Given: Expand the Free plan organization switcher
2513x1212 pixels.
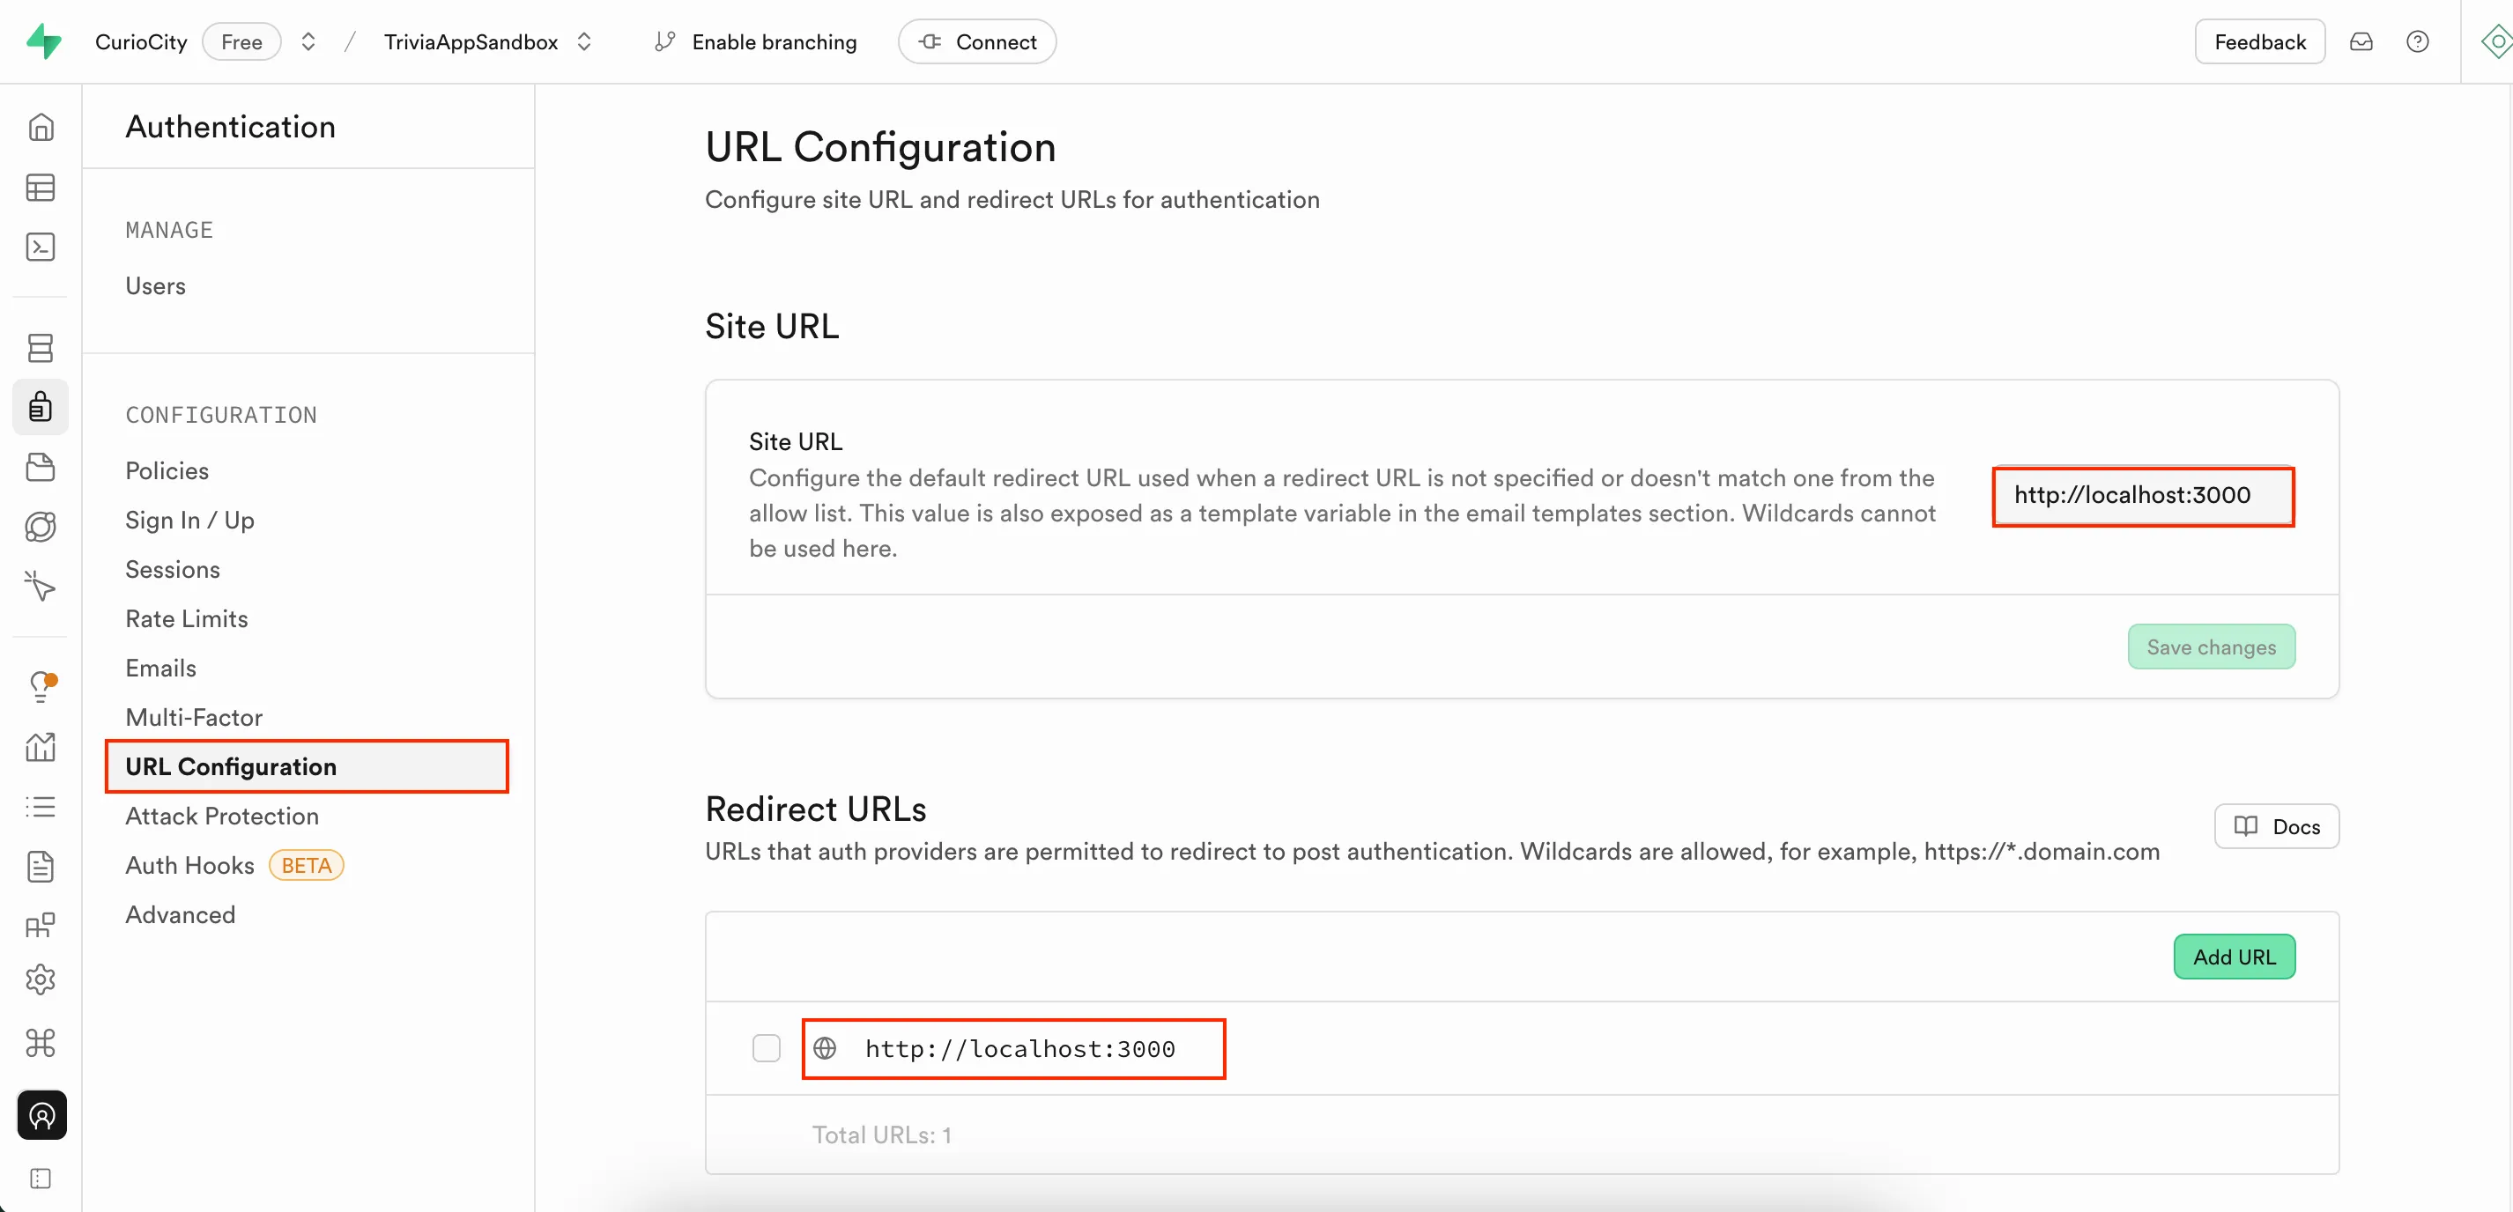Looking at the screenshot, I should [308, 41].
